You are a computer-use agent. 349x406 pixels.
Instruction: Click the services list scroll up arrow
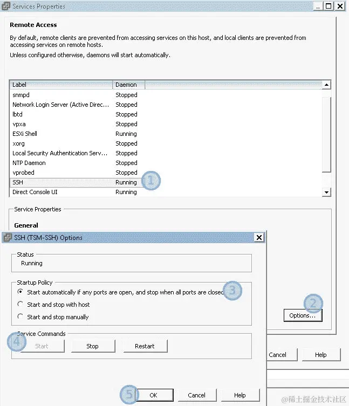coord(326,85)
